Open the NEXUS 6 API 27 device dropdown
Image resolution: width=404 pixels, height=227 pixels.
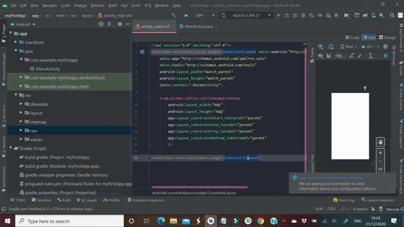coord(246,15)
